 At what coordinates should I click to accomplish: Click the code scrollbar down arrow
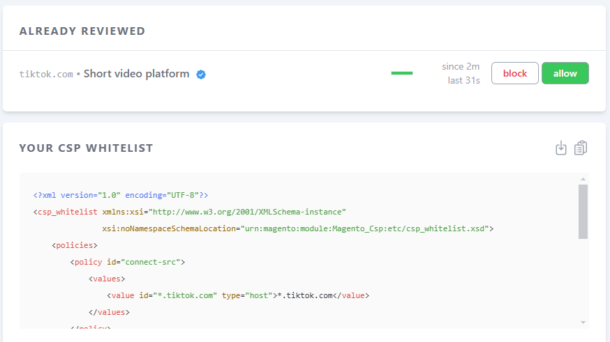coord(583,322)
